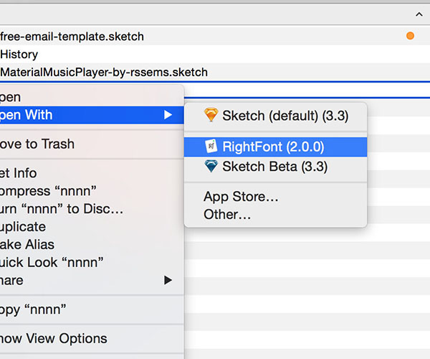Choose Burn “nnnn” to Disc…
This screenshot has width=430, height=359.
coord(92,209)
